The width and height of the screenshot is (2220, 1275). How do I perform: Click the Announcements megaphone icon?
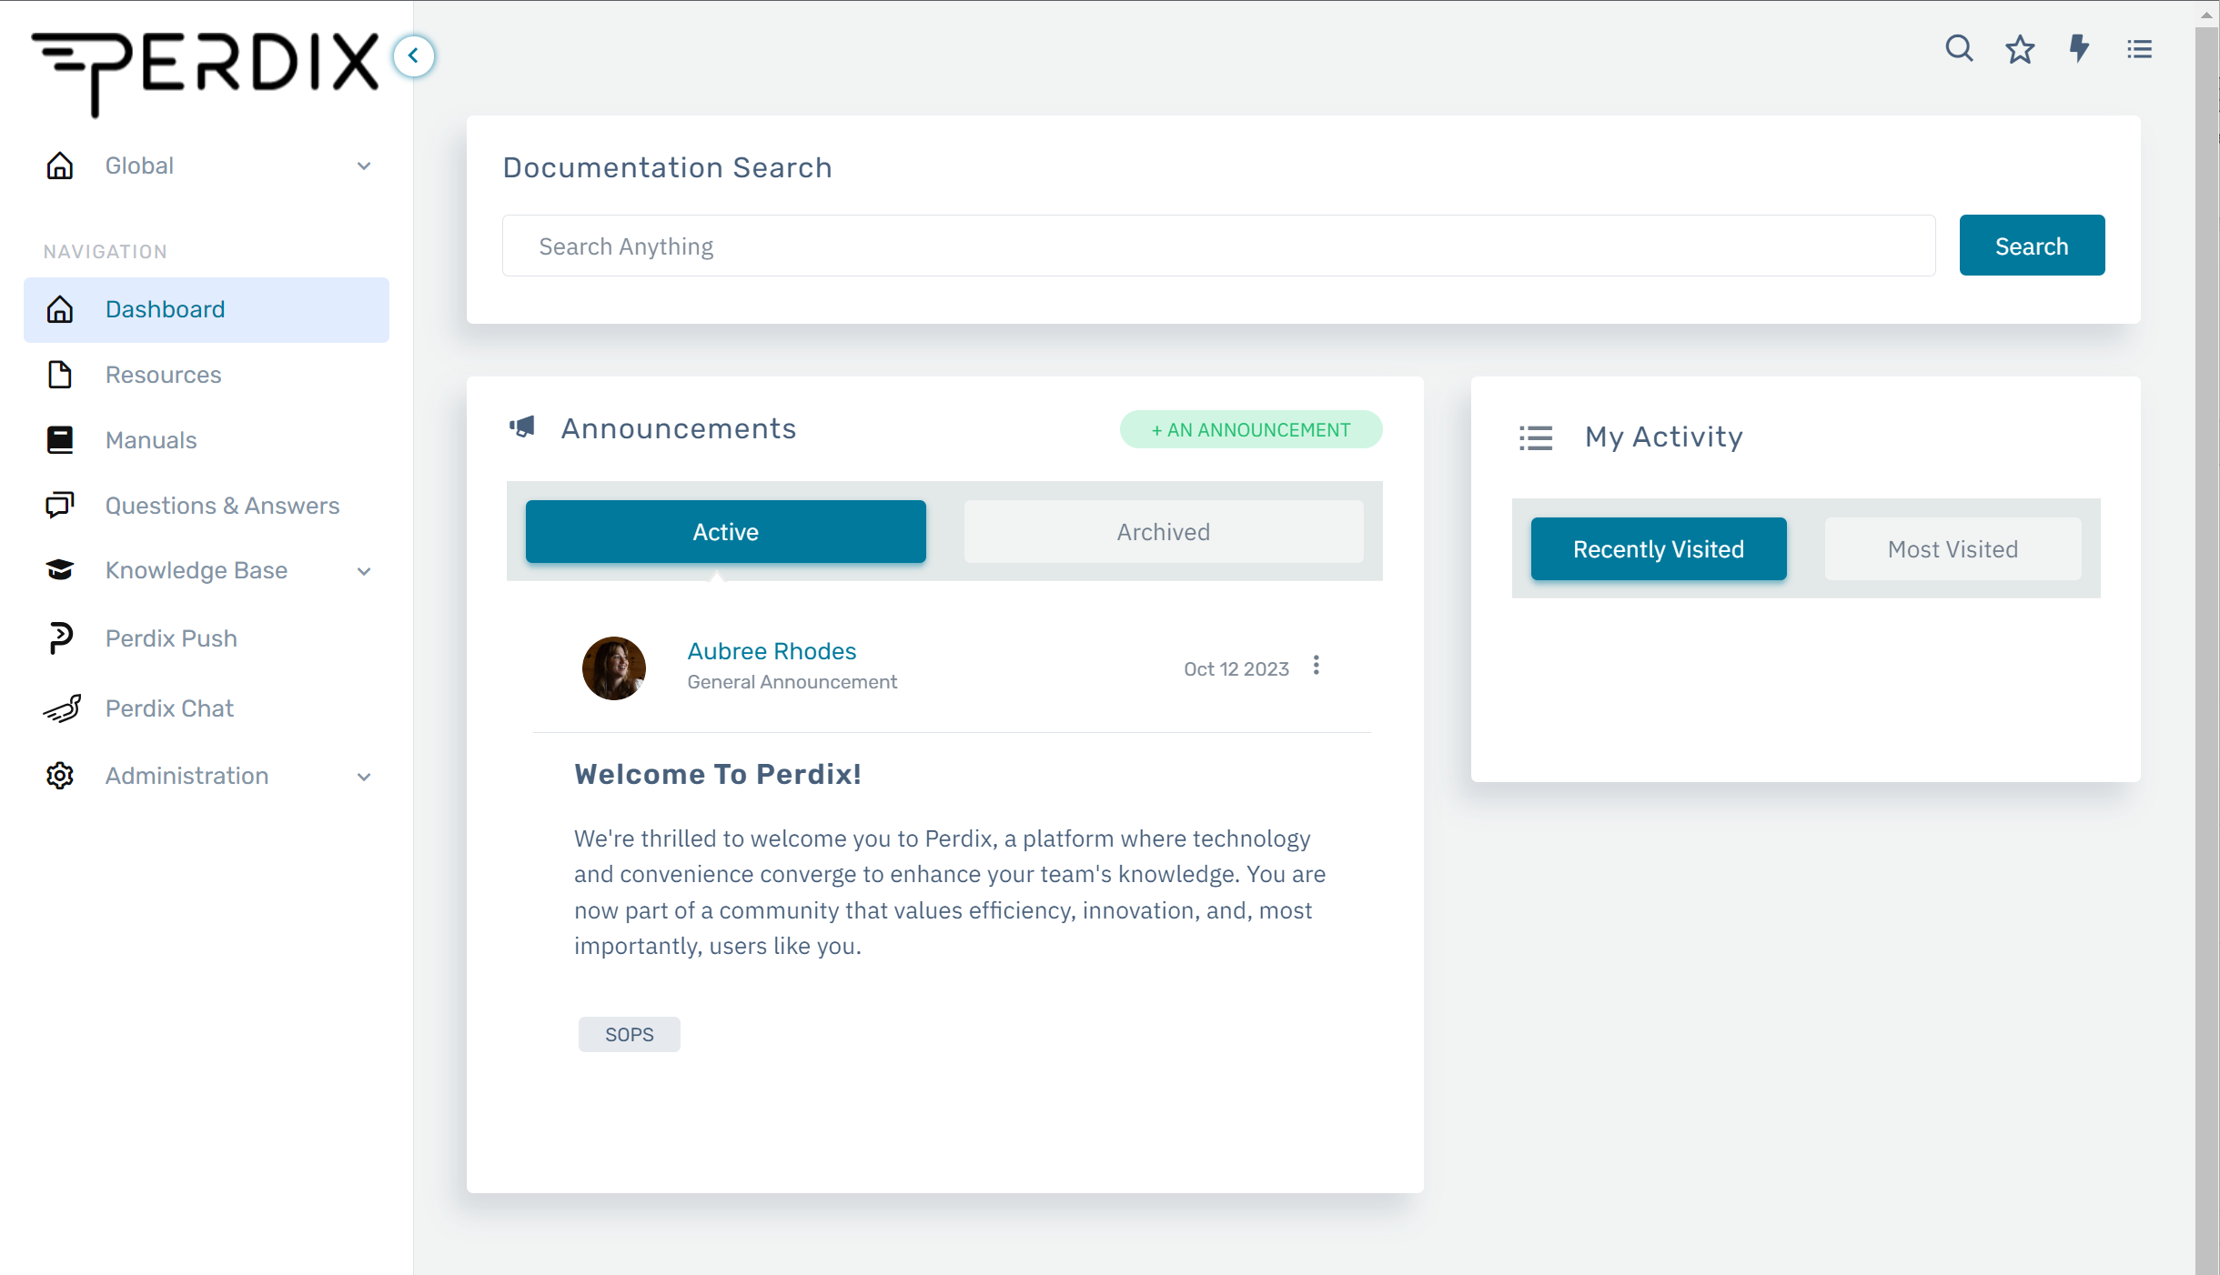pos(522,427)
